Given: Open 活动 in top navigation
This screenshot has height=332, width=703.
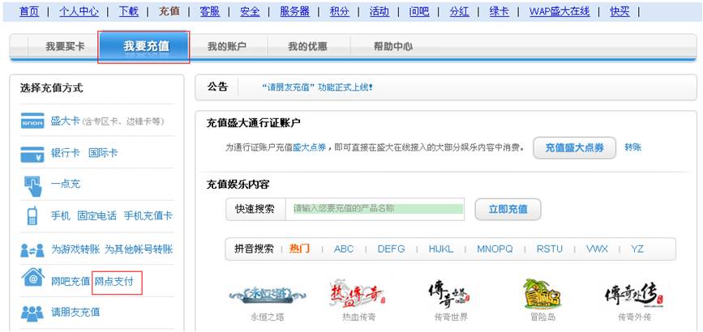Looking at the screenshot, I should tap(379, 11).
